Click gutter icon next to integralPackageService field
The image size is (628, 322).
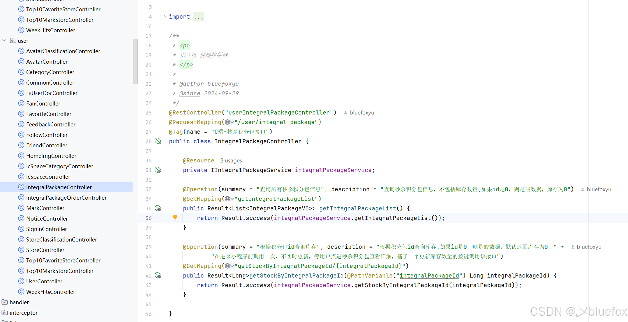[158, 170]
